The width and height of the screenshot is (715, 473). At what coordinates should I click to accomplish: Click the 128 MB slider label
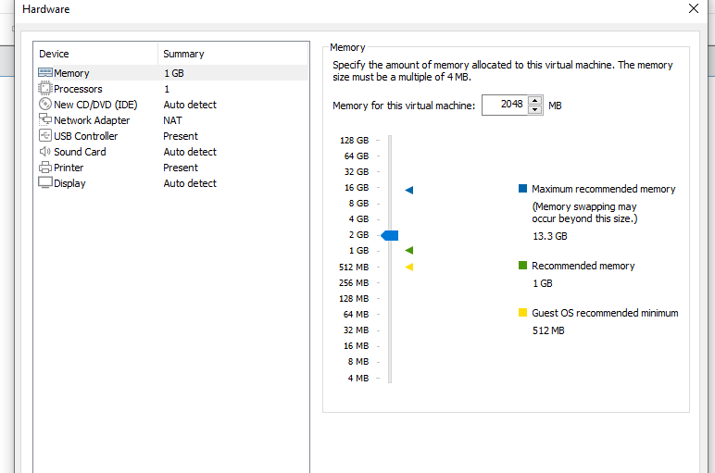(x=354, y=298)
